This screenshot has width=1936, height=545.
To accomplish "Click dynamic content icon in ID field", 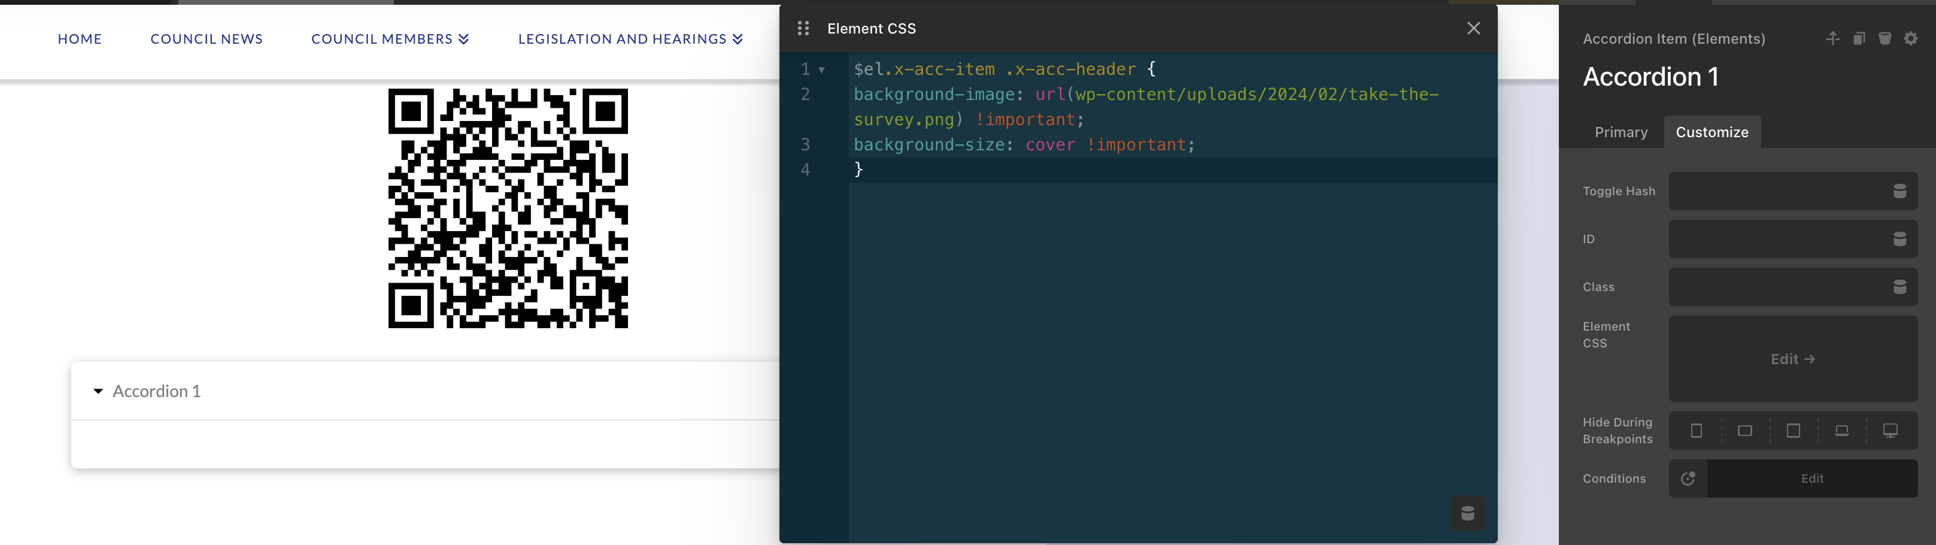I will [x=1899, y=239].
